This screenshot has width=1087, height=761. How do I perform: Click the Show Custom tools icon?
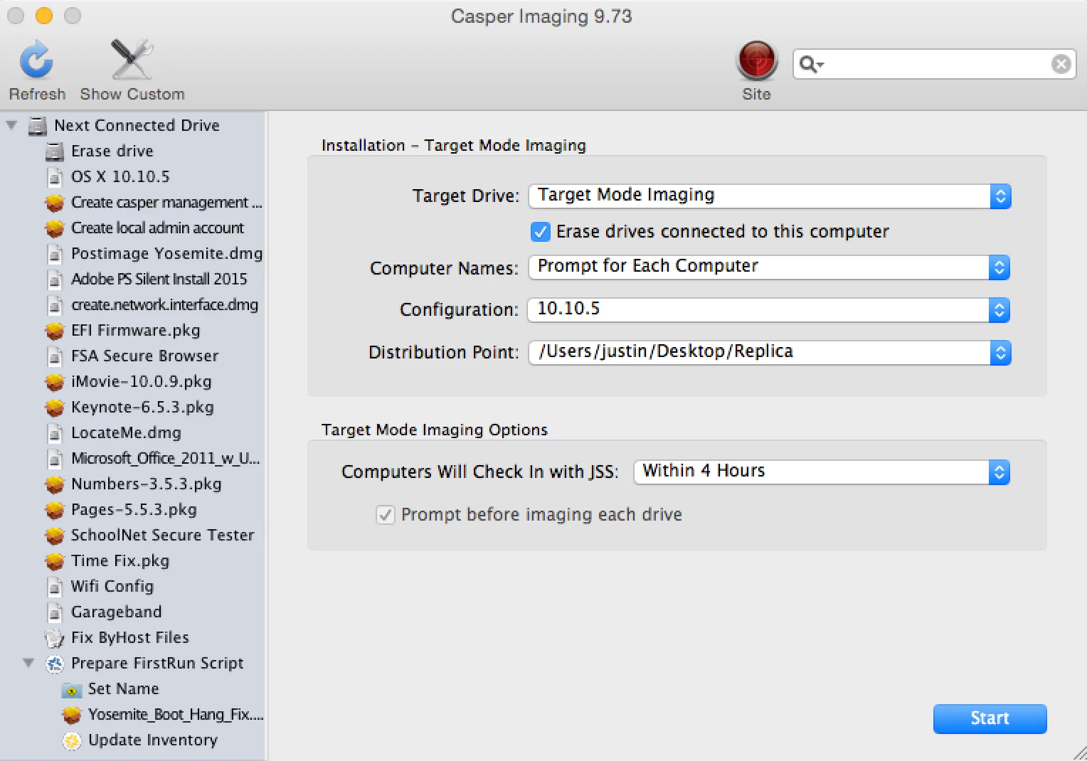pyautogui.click(x=132, y=59)
